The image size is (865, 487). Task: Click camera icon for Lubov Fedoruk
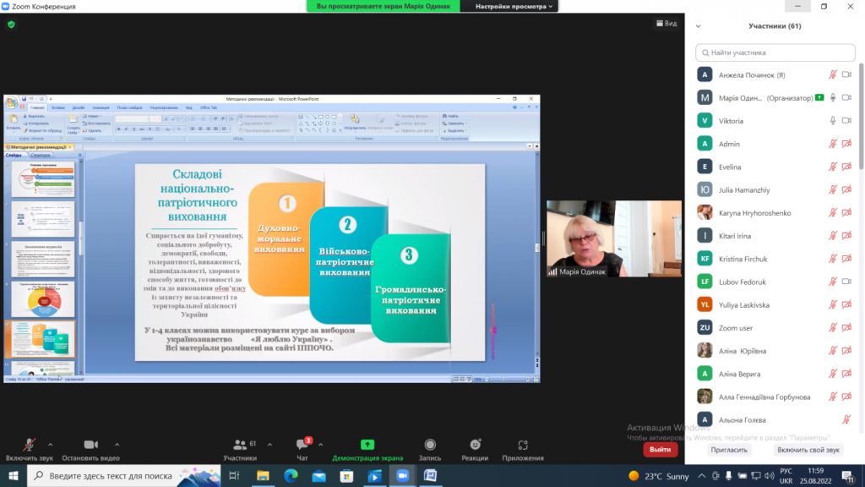[846, 282]
